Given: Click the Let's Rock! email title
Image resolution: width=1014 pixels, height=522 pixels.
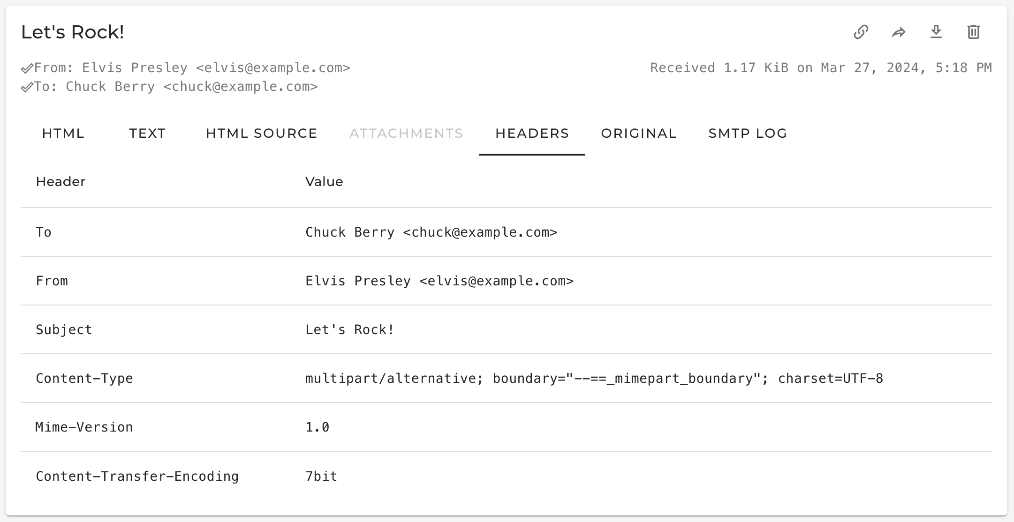Looking at the screenshot, I should (x=73, y=32).
